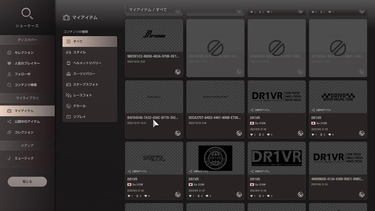
Task: Click date 2022/10/19 14:31
Action: click(137, 123)
